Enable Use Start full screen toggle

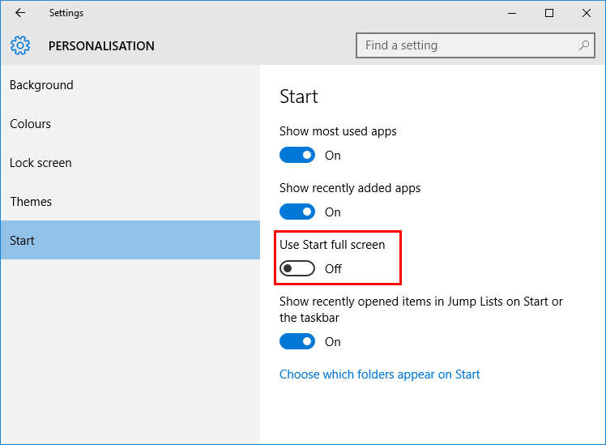(x=297, y=268)
